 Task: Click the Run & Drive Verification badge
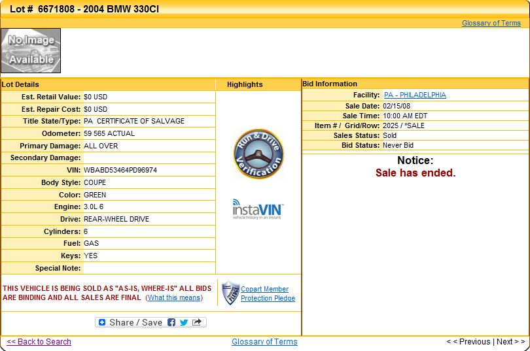click(x=258, y=154)
